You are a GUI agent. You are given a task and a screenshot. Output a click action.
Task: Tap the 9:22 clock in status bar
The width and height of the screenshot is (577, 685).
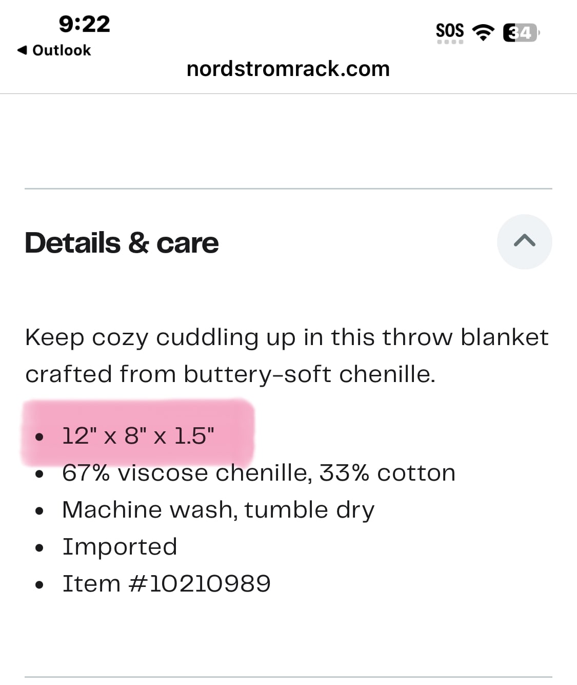[x=84, y=24]
